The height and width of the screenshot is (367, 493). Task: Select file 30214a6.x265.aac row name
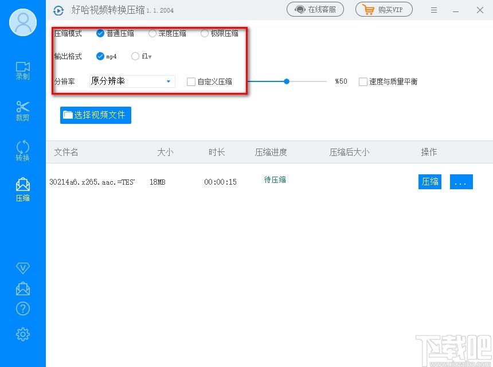[x=92, y=182]
